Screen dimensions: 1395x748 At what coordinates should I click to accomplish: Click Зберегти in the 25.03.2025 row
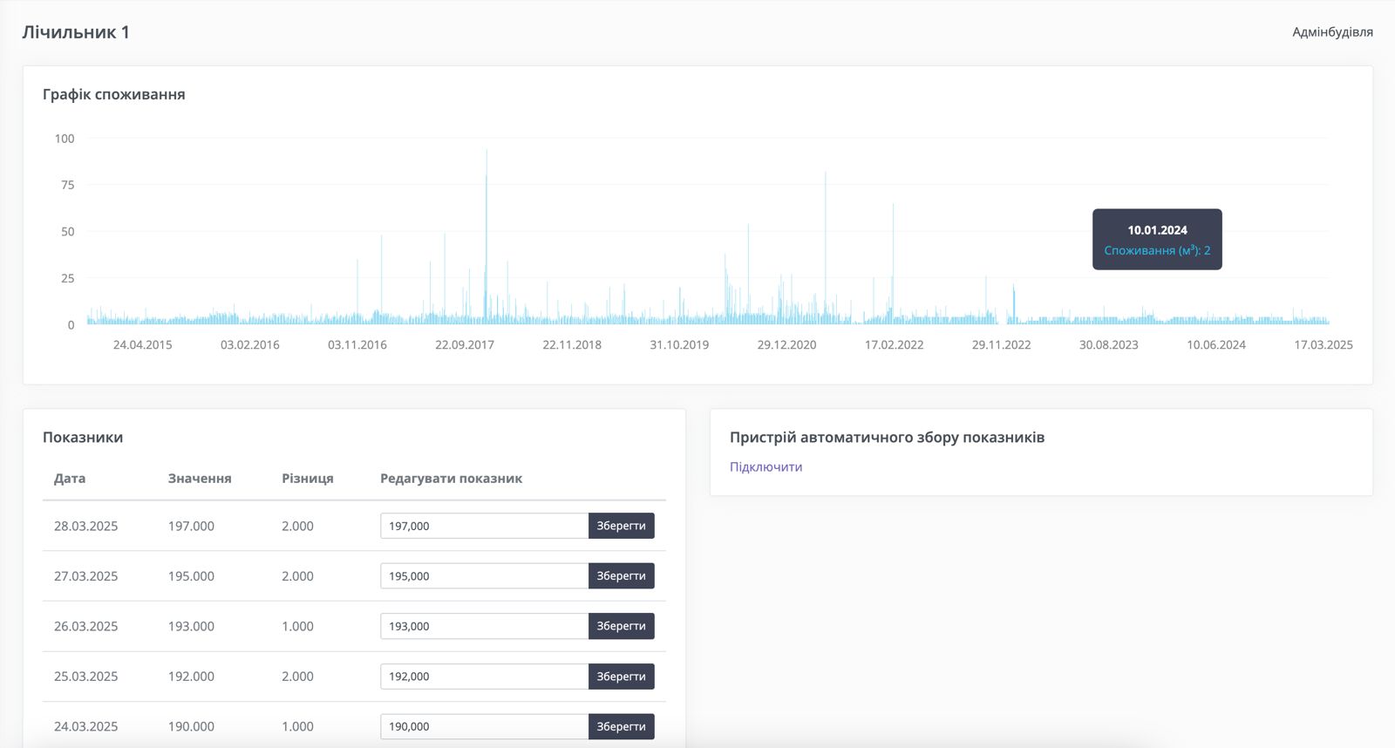click(x=621, y=677)
